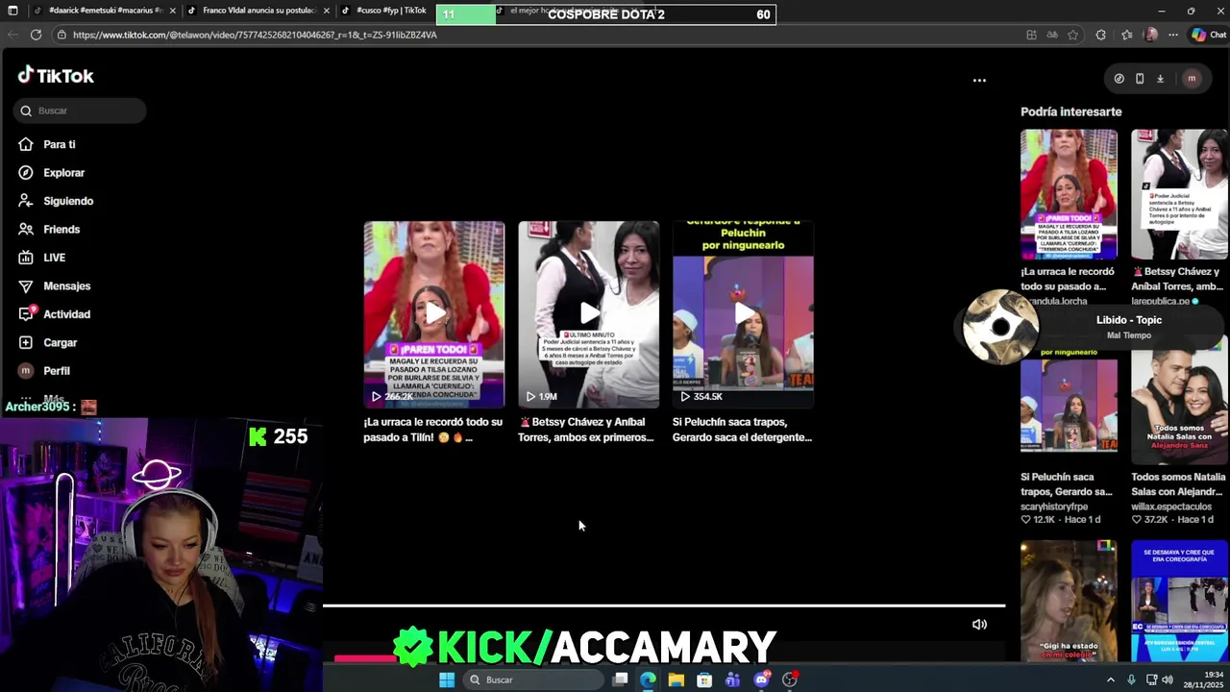Open 'Gigi ha estado en mi colegio' thumbnail
The image size is (1230, 692).
1069,601
